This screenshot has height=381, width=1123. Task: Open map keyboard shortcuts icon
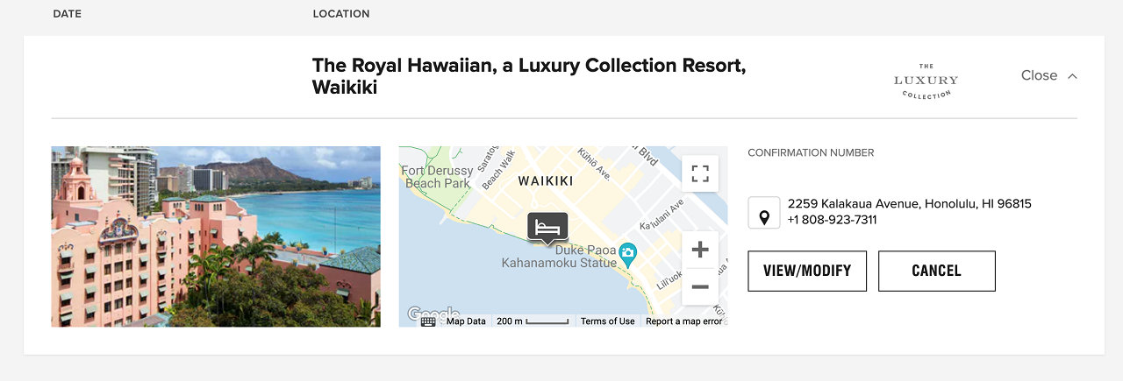(x=428, y=321)
